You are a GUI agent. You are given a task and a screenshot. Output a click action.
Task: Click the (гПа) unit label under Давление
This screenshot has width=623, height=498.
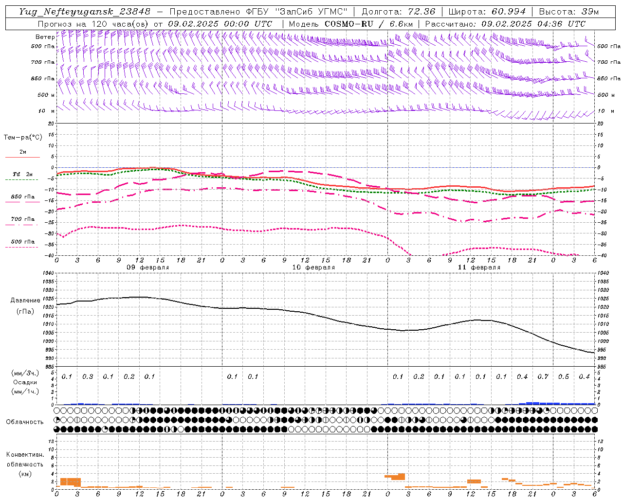tap(25, 311)
